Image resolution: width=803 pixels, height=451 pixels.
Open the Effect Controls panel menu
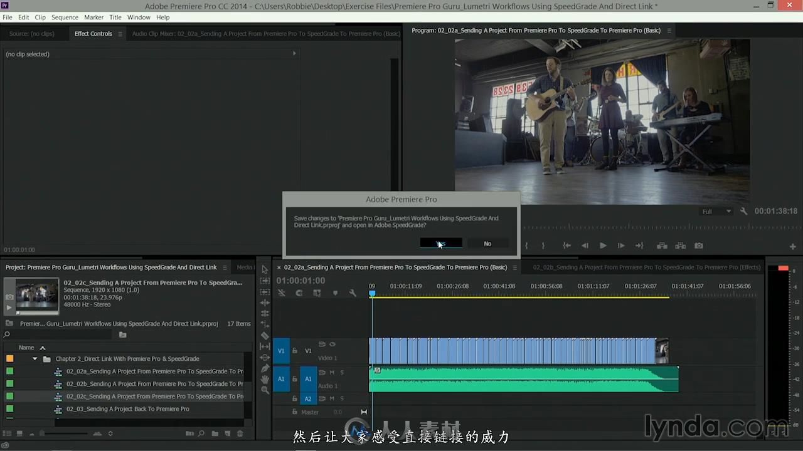tap(120, 34)
